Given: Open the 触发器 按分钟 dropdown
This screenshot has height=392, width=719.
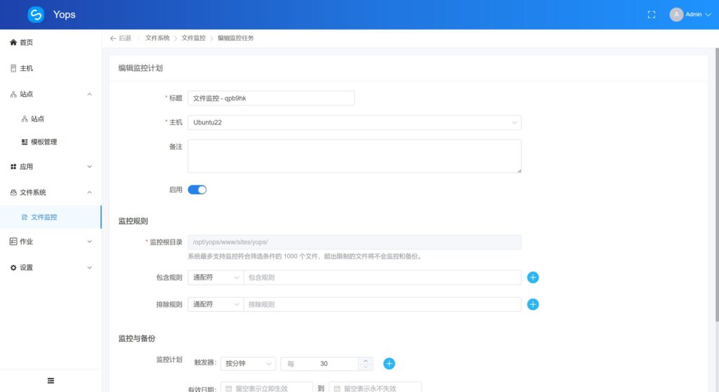Looking at the screenshot, I should [x=247, y=364].
